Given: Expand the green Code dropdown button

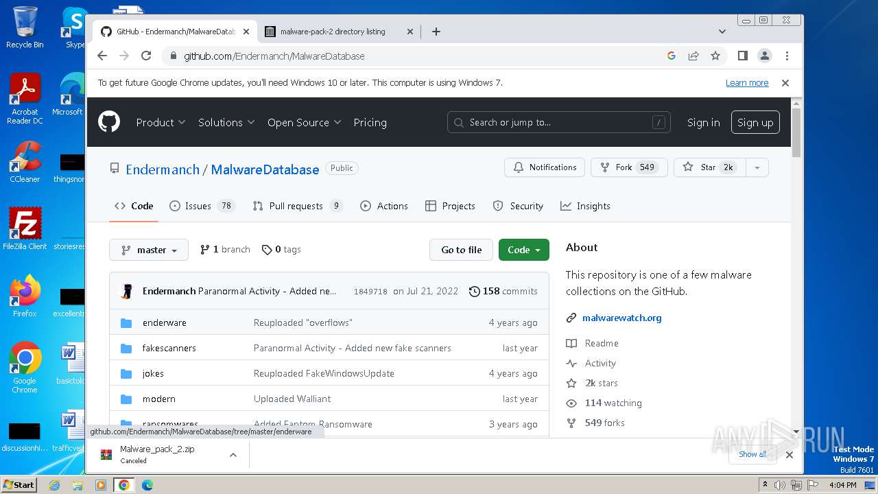Looking at the screenshot, I should [524, 250].
